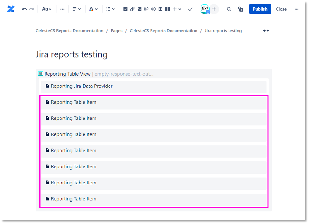Insert a table
Viewport: 309px width, 224px height.
coord(160,9)
